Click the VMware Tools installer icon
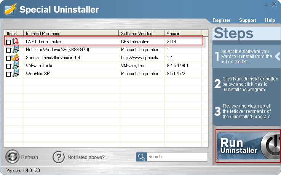 [15, 65]
